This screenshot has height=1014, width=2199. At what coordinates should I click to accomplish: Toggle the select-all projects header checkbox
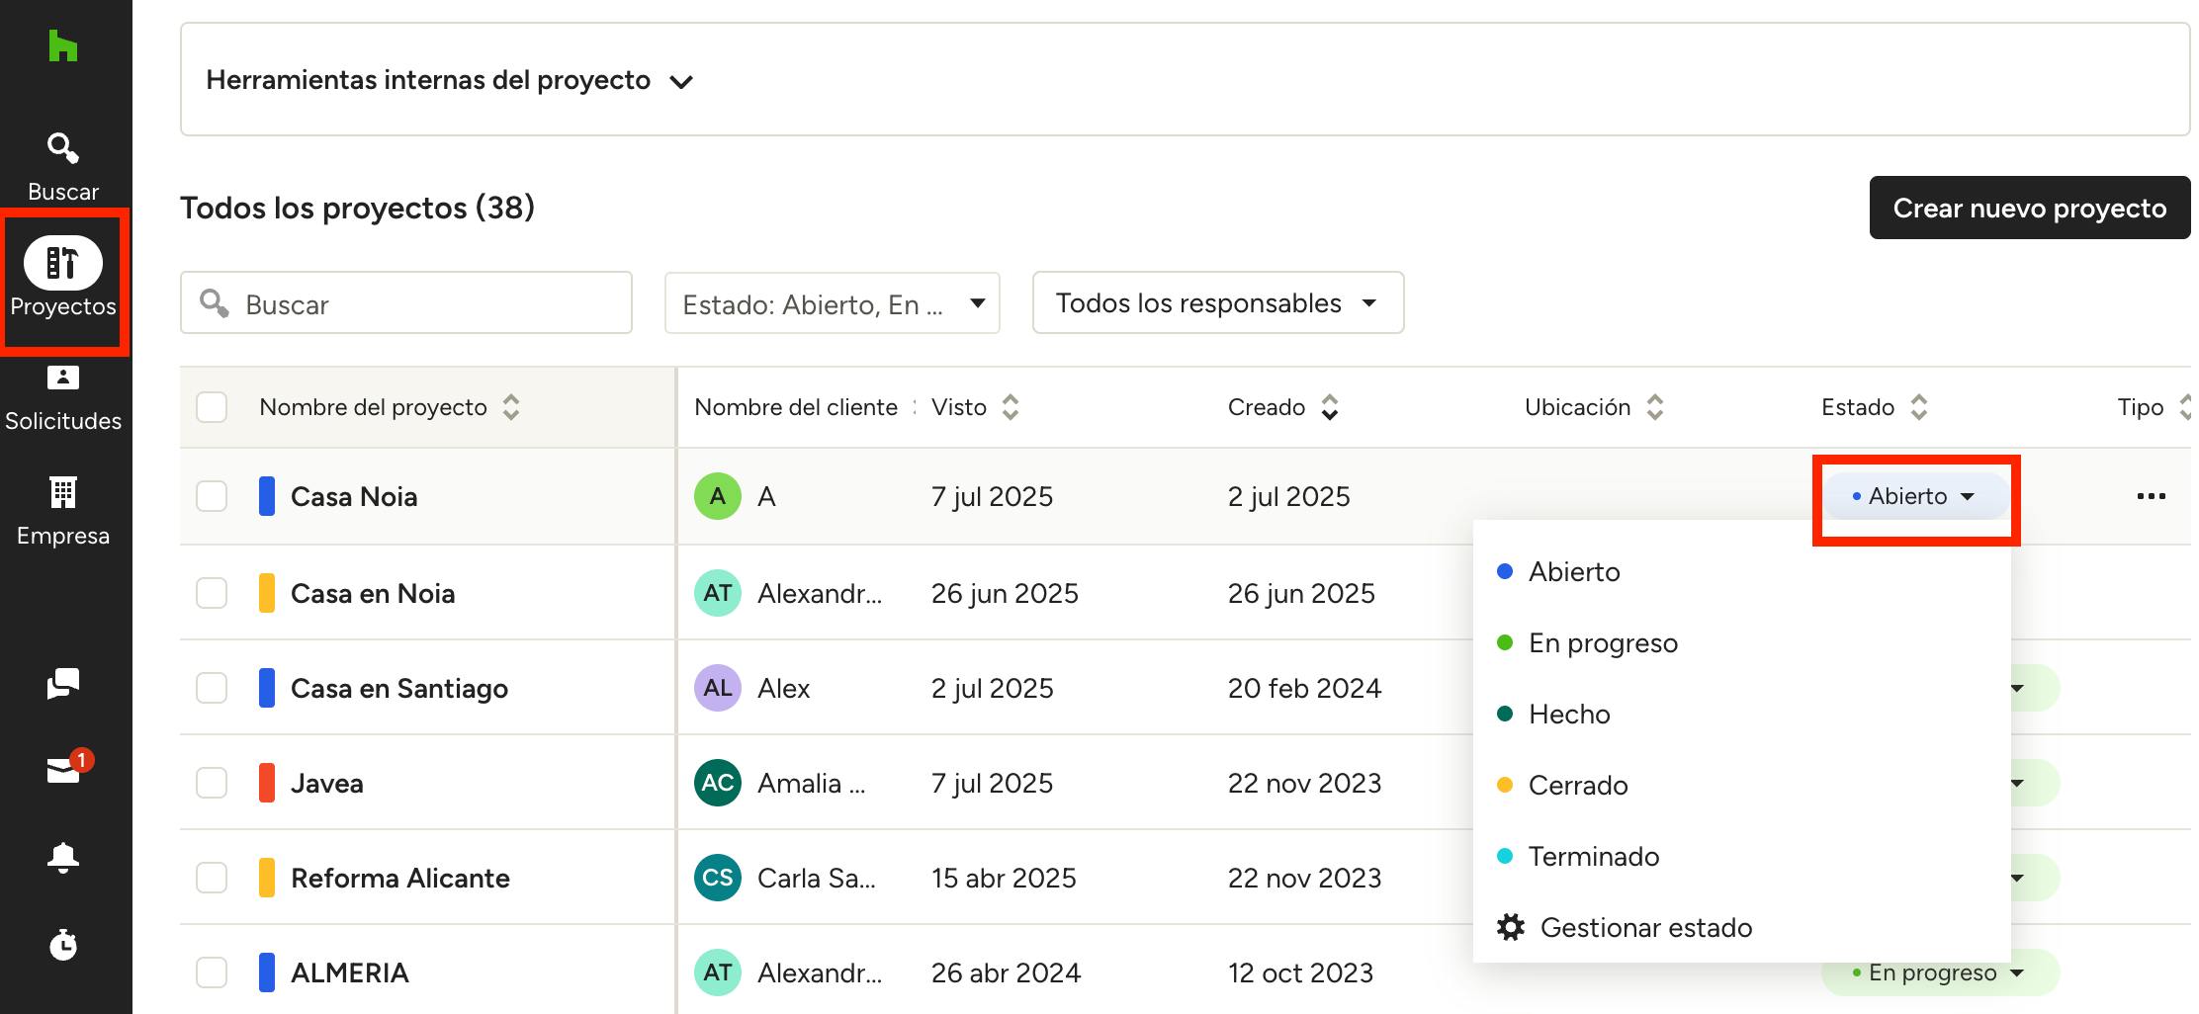pos(212,407)
